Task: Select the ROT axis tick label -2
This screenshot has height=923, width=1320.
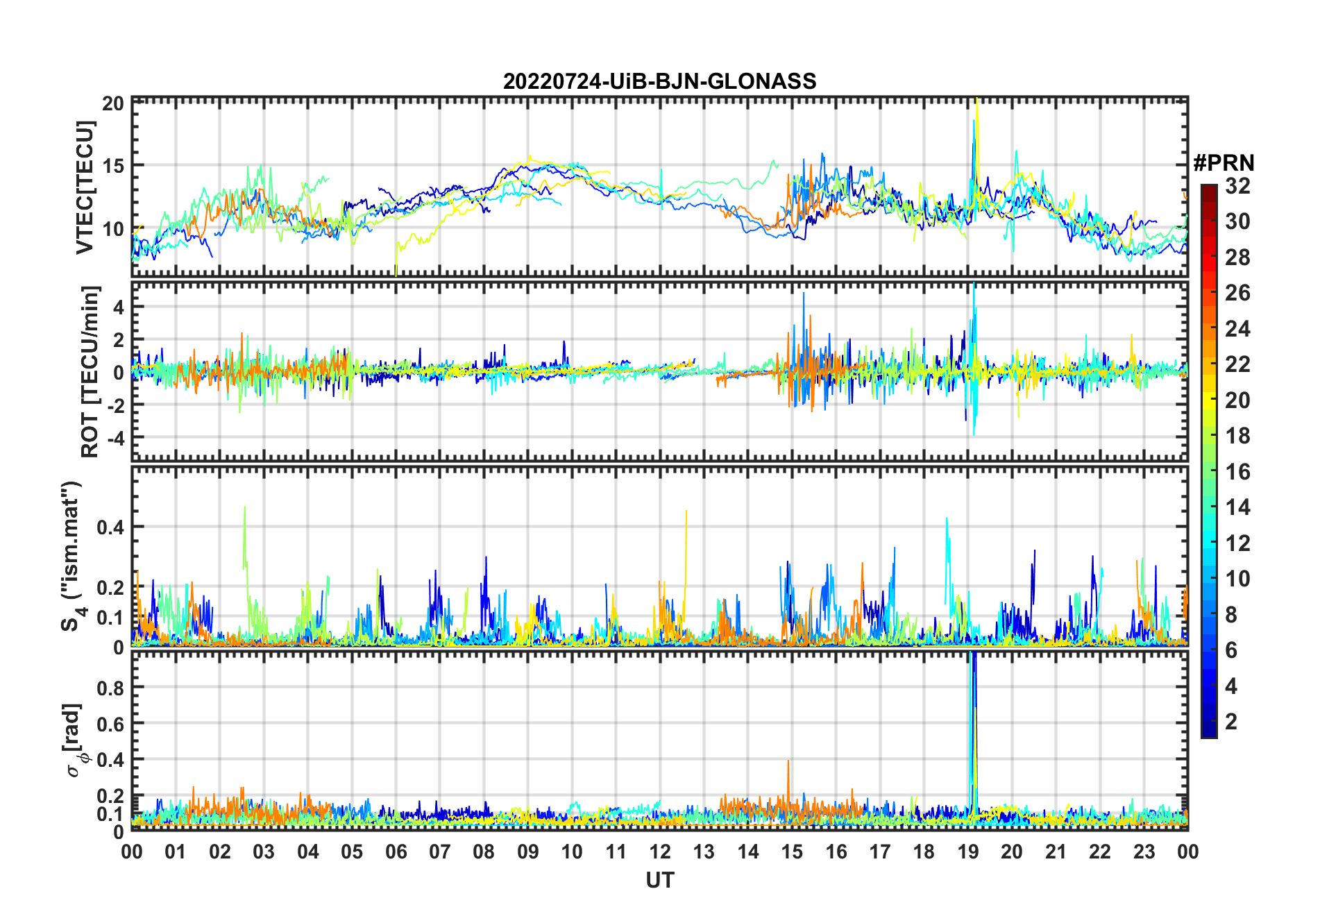Action: pyautogui.click(x=115, y=405)
